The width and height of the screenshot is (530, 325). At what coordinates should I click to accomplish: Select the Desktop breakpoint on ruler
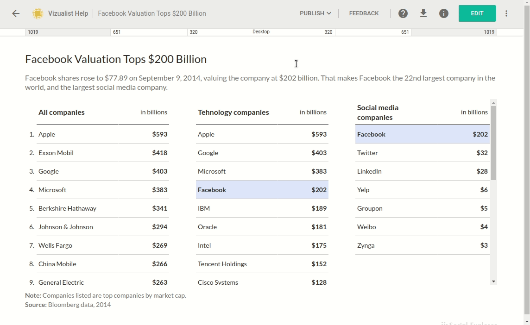pos(261,32)
